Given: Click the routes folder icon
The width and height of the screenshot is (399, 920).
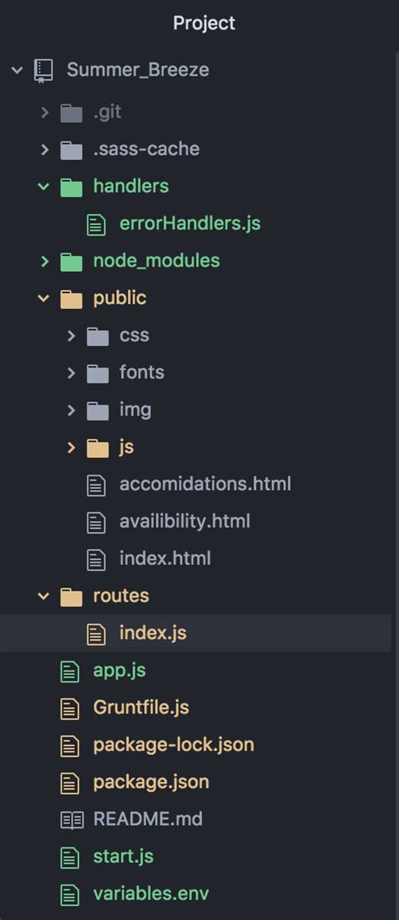Looking at the screenshot, I should [x=71, y=597].
